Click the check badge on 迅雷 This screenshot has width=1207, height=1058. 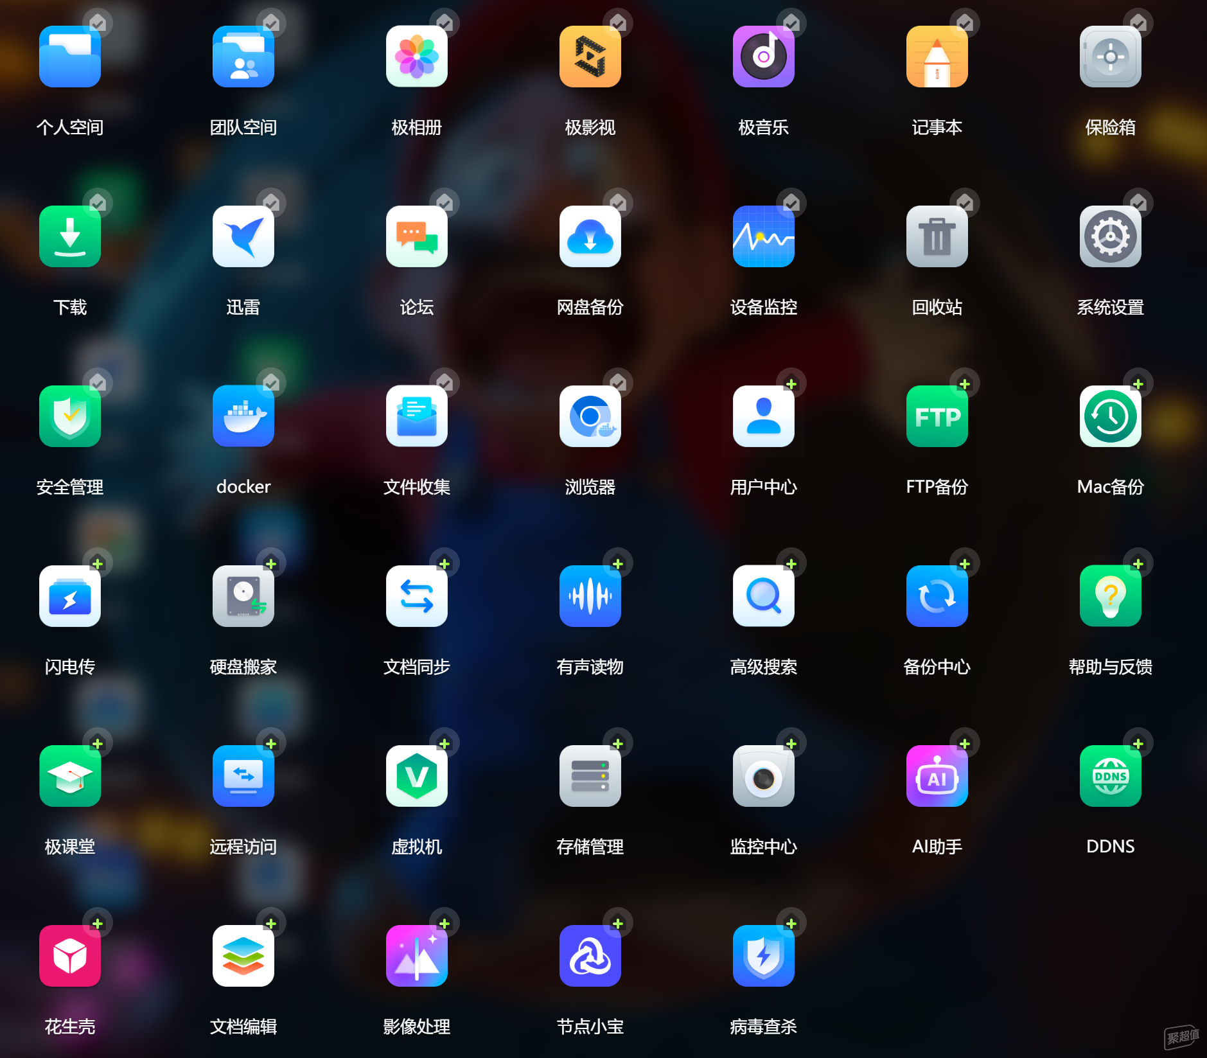271,204
